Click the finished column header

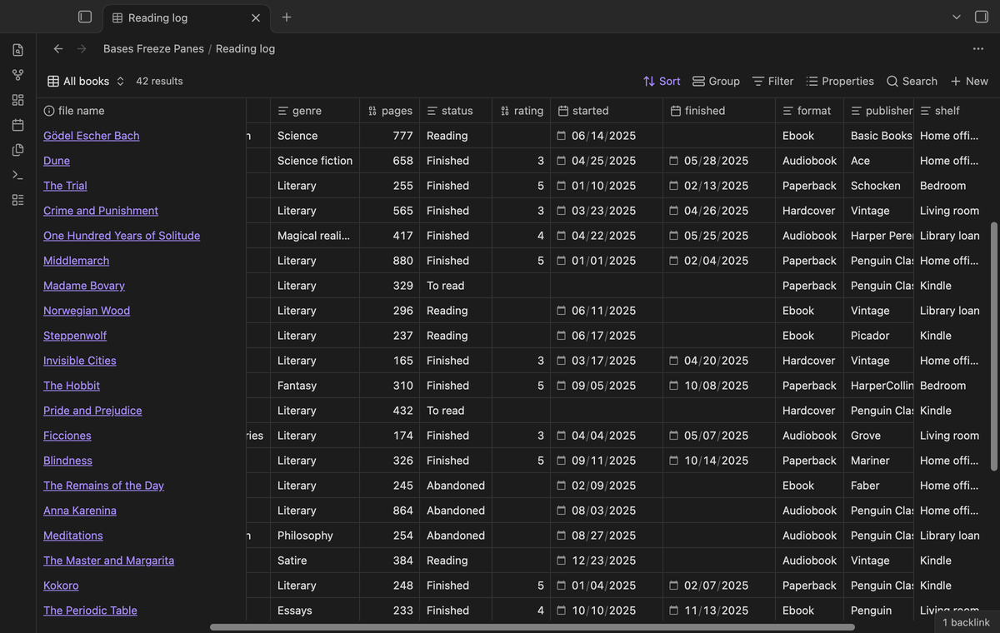pos(719,111)
